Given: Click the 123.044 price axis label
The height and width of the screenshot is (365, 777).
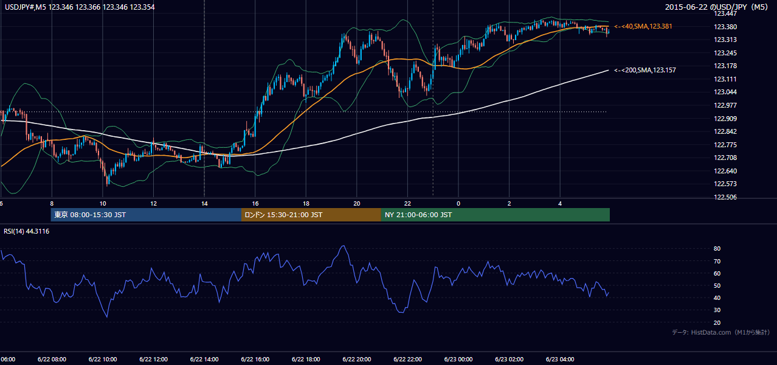Looking at the screenshot, I should (x=725, y=92).
